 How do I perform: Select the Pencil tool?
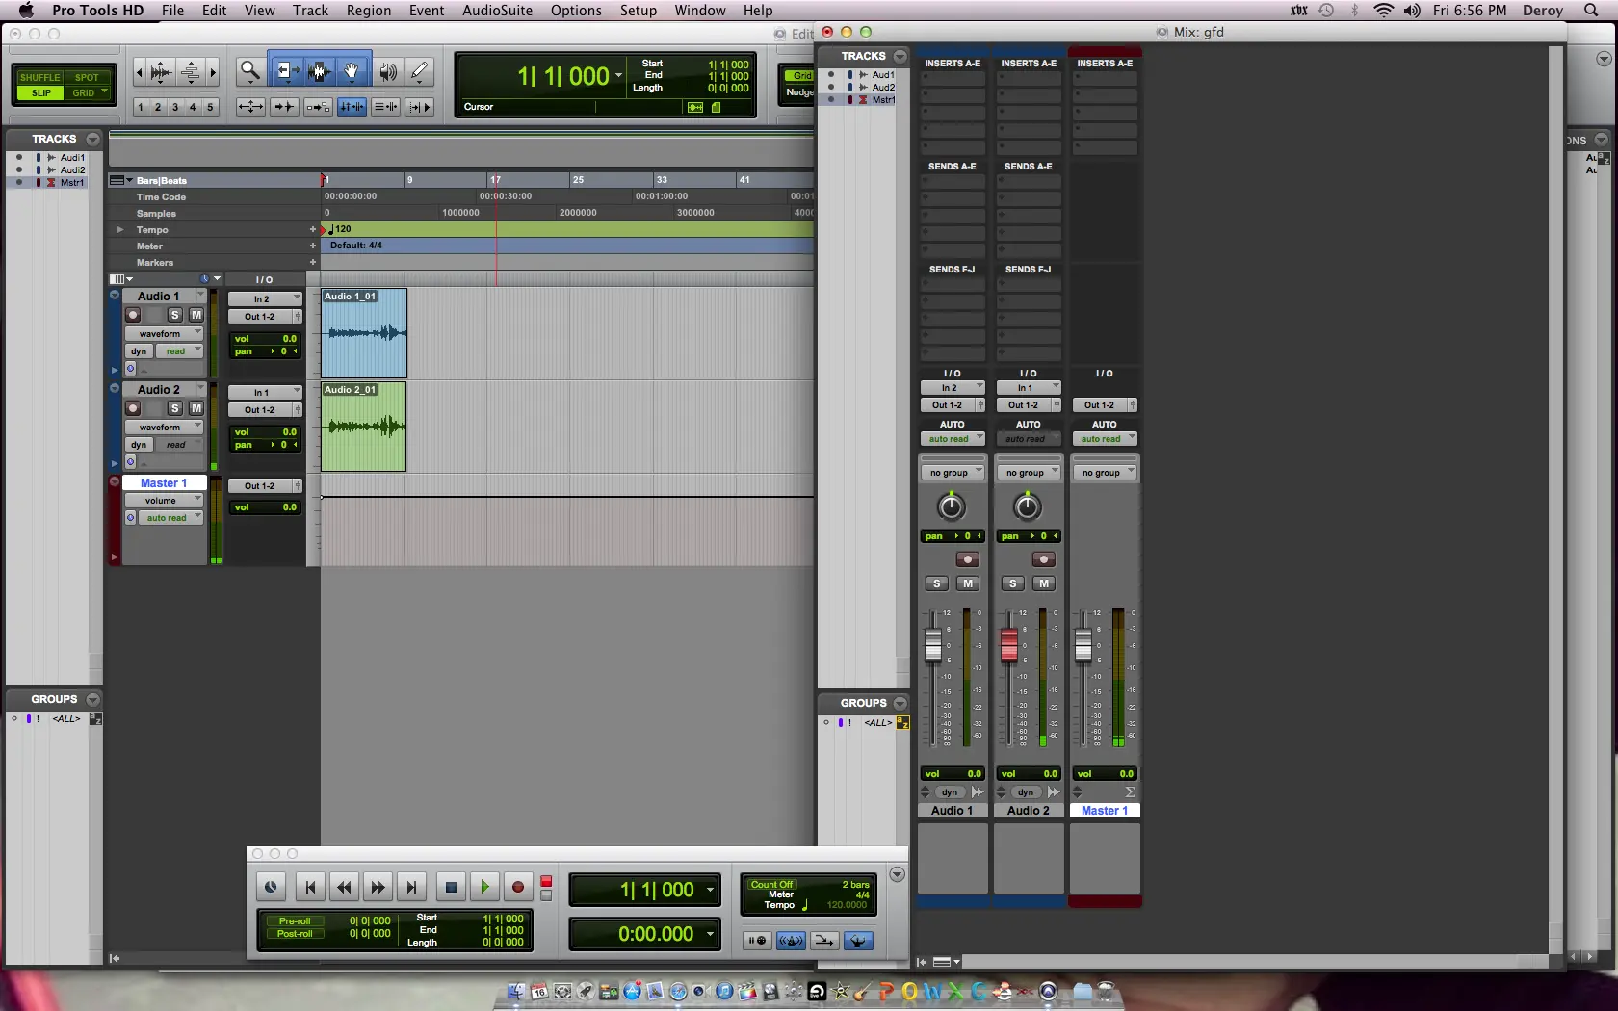tap(419, 70)
